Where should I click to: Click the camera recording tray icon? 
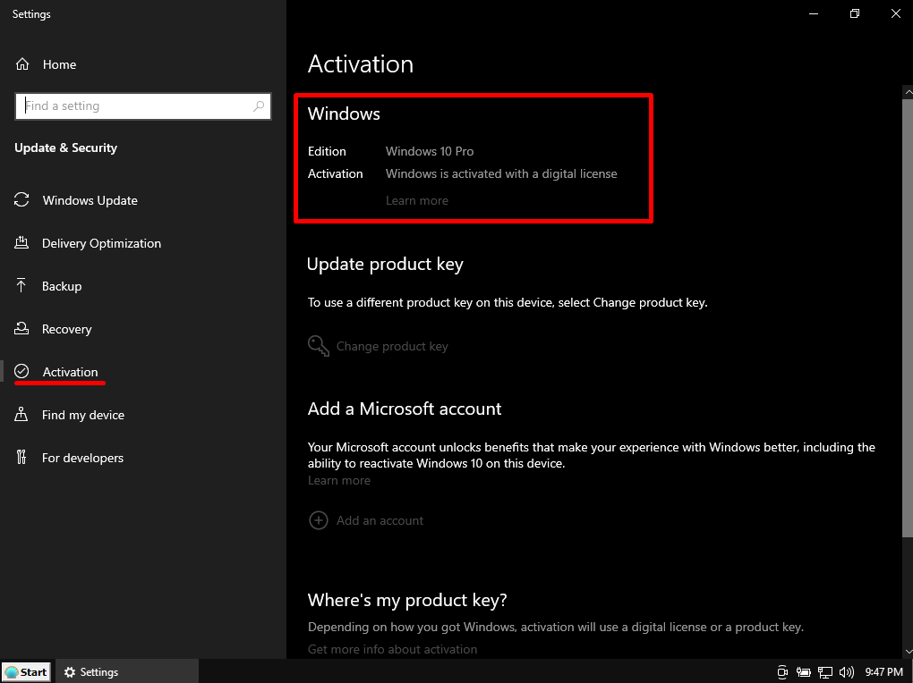(782, 672)
